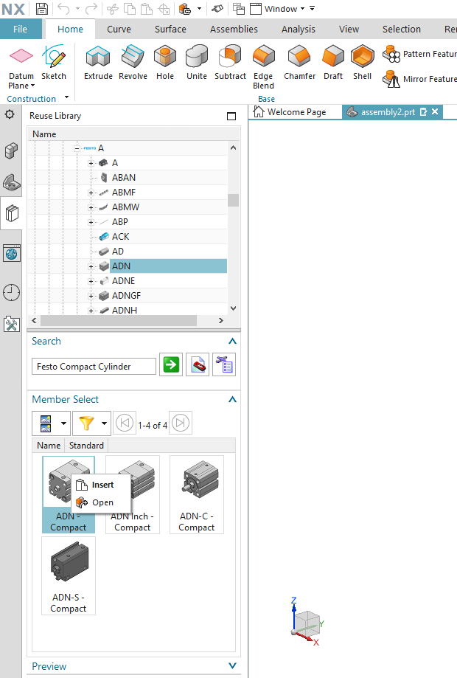The width and height of the screenshot is (457, 678).
Task: Select the Edge Blend tool
Action: [x=263, y=67]
